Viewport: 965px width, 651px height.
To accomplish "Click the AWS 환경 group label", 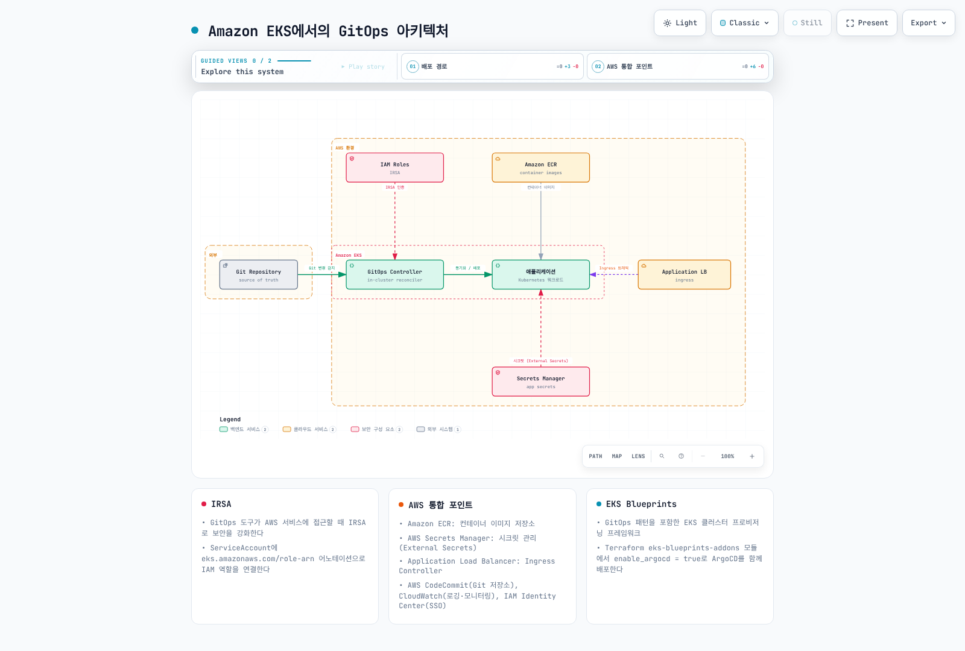I will [x=345, y=148].
